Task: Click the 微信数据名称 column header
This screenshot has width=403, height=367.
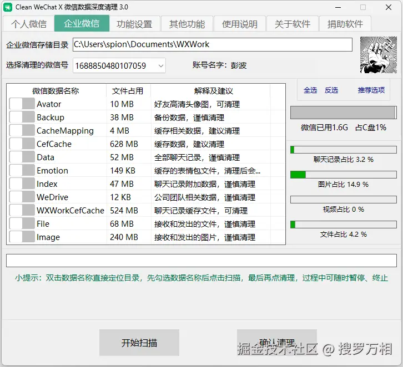Action: pos(56,91)
